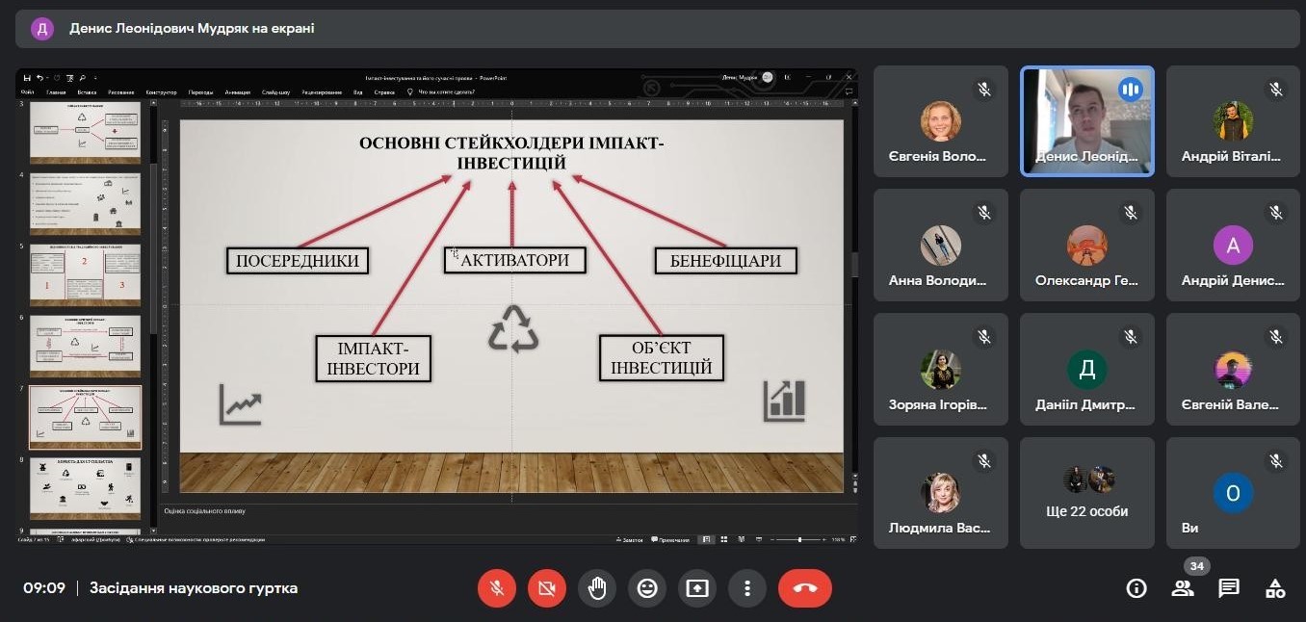The width and height of the screenshot is (1306, 622).
Task: Show the participants list icon
Action: click(x=1183, y=588)
